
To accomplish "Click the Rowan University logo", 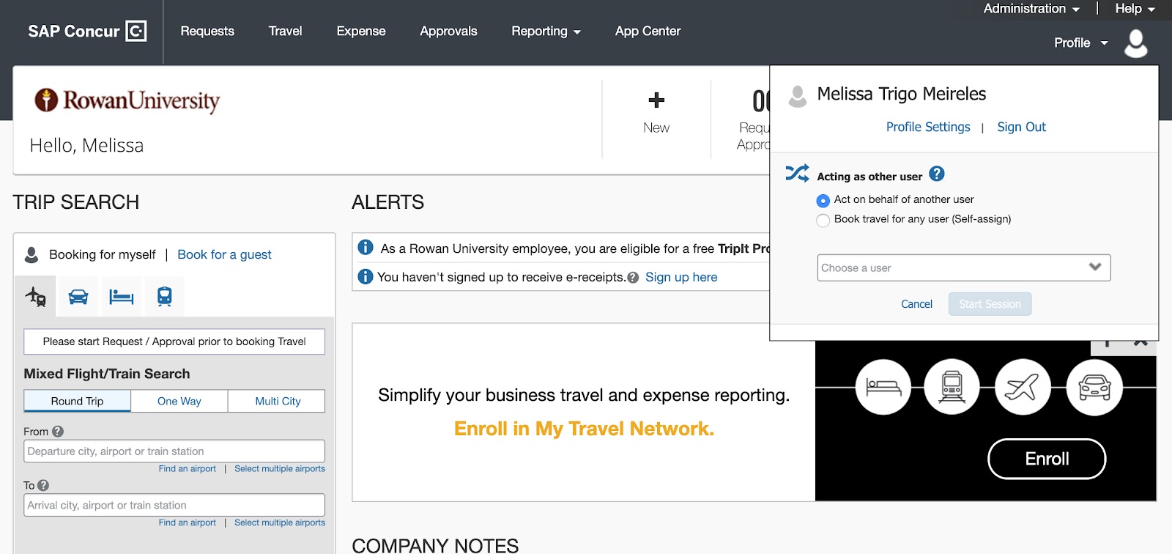I will (127, 100).
